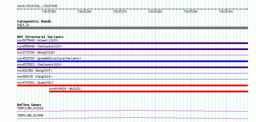256x122 pixels.
Task: Click variant label nsv5975449 (Almarri2020)
Action: [x=38, y=40]
